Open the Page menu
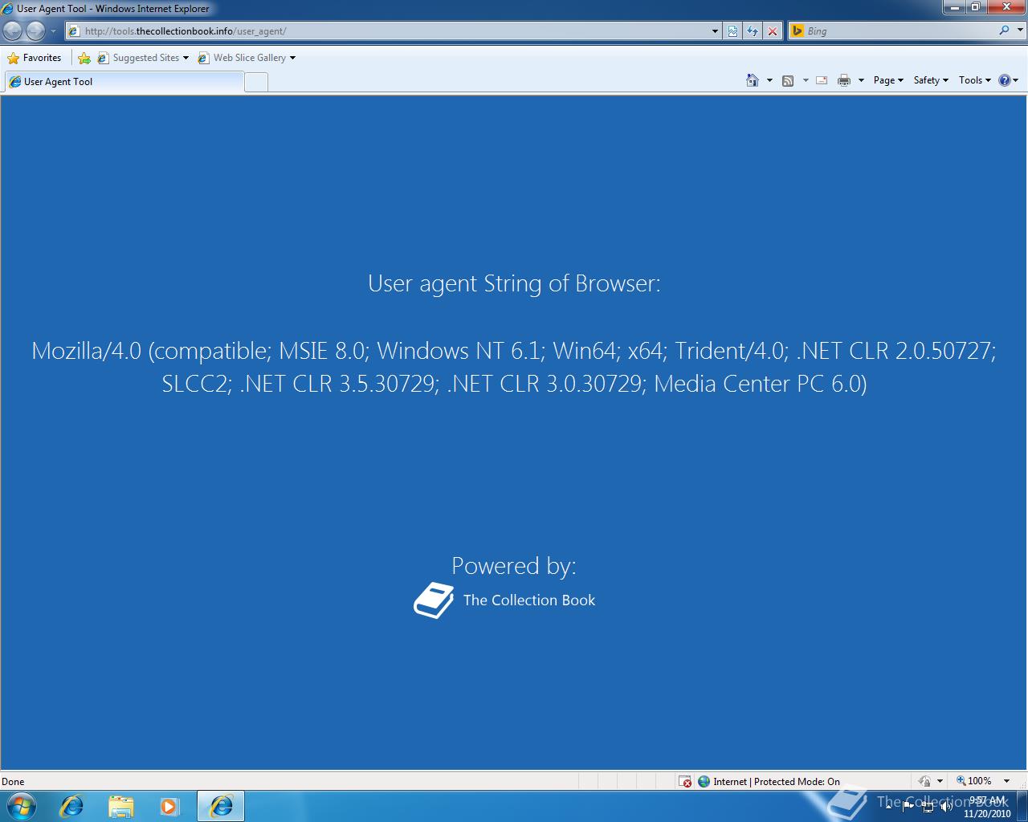This screenshot has height=822, width=1028. (x=888, y=80)
